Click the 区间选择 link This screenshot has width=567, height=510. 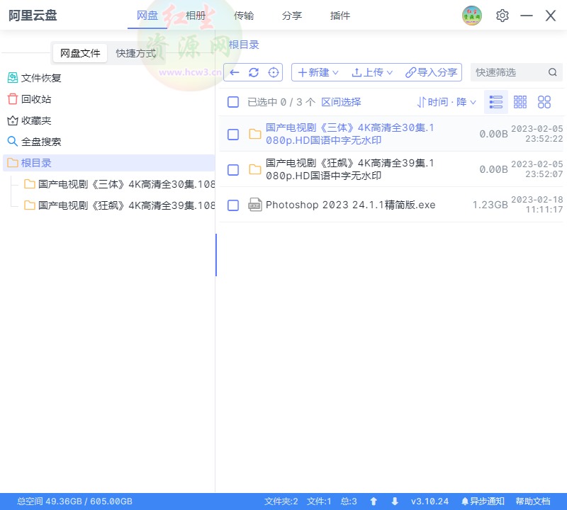(341, 102)
